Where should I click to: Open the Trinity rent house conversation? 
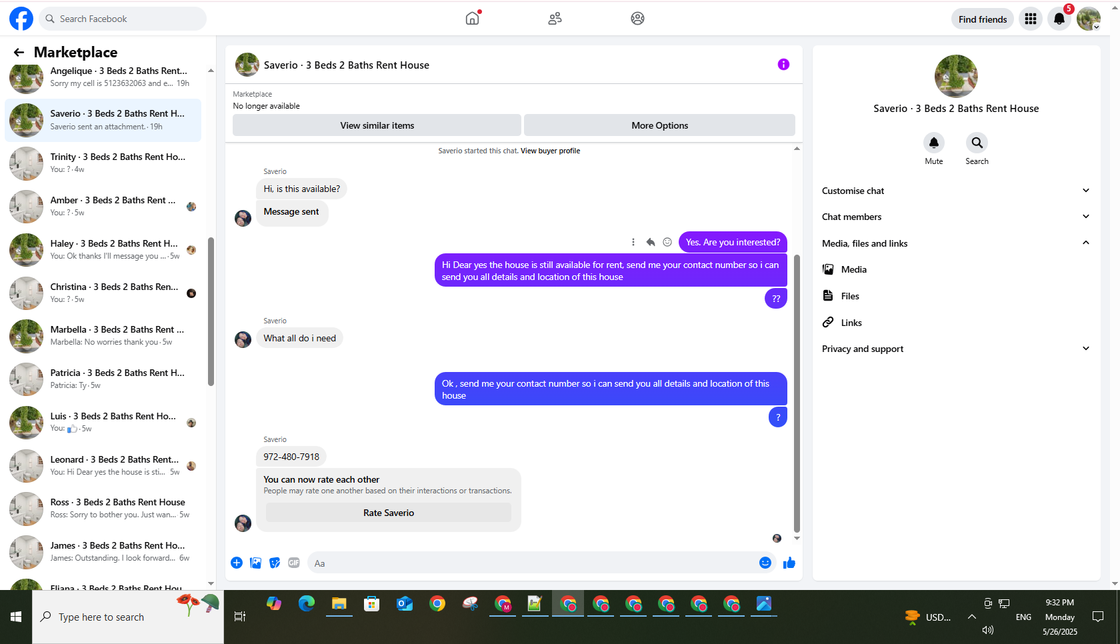pos(103,163)
